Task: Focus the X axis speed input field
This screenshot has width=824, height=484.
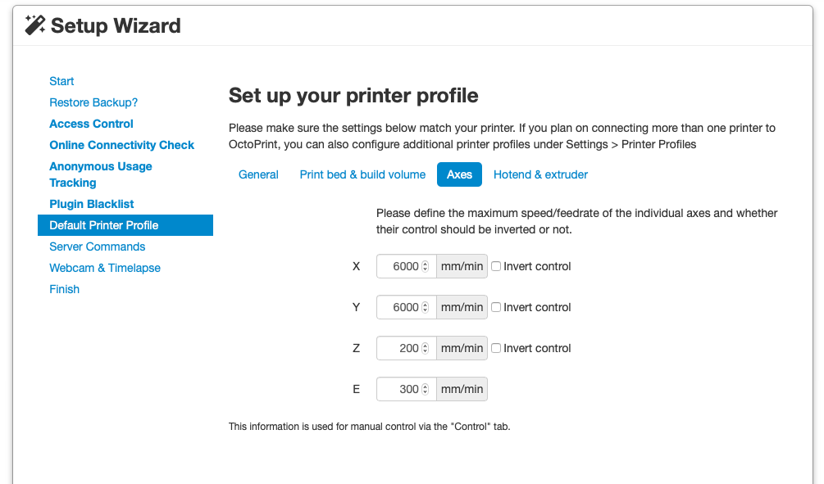Action: [400, 266]
